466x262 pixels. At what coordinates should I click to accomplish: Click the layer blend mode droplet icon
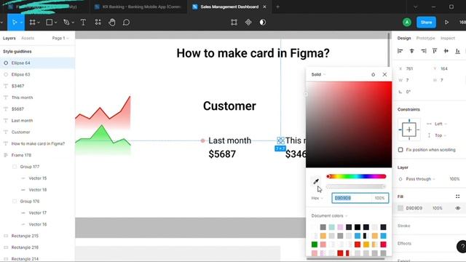click(400, 179)
